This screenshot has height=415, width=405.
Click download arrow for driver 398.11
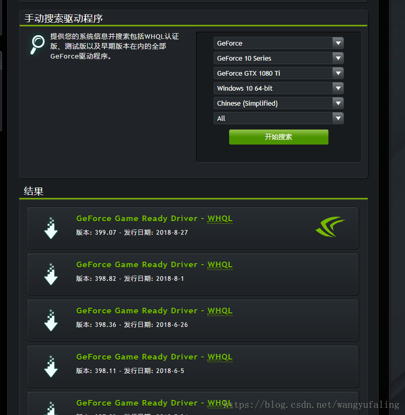(51, 366)
